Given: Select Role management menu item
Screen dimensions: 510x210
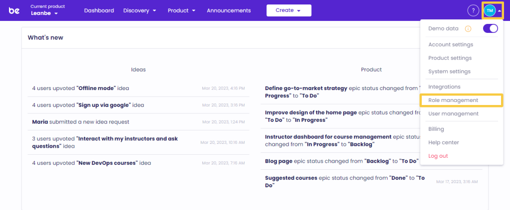Looking at the screenshot, I should [x=453, y=101].
